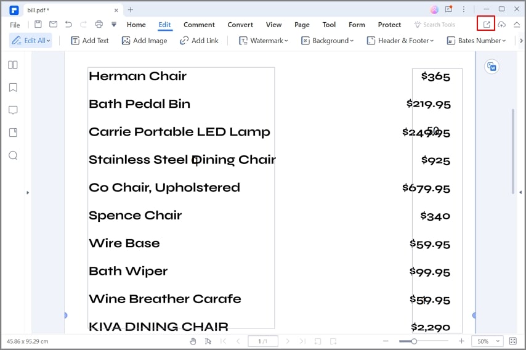Viewport: 526px width, 350px height.
Task: Open the user account avatar
Action: coord(434,9)
